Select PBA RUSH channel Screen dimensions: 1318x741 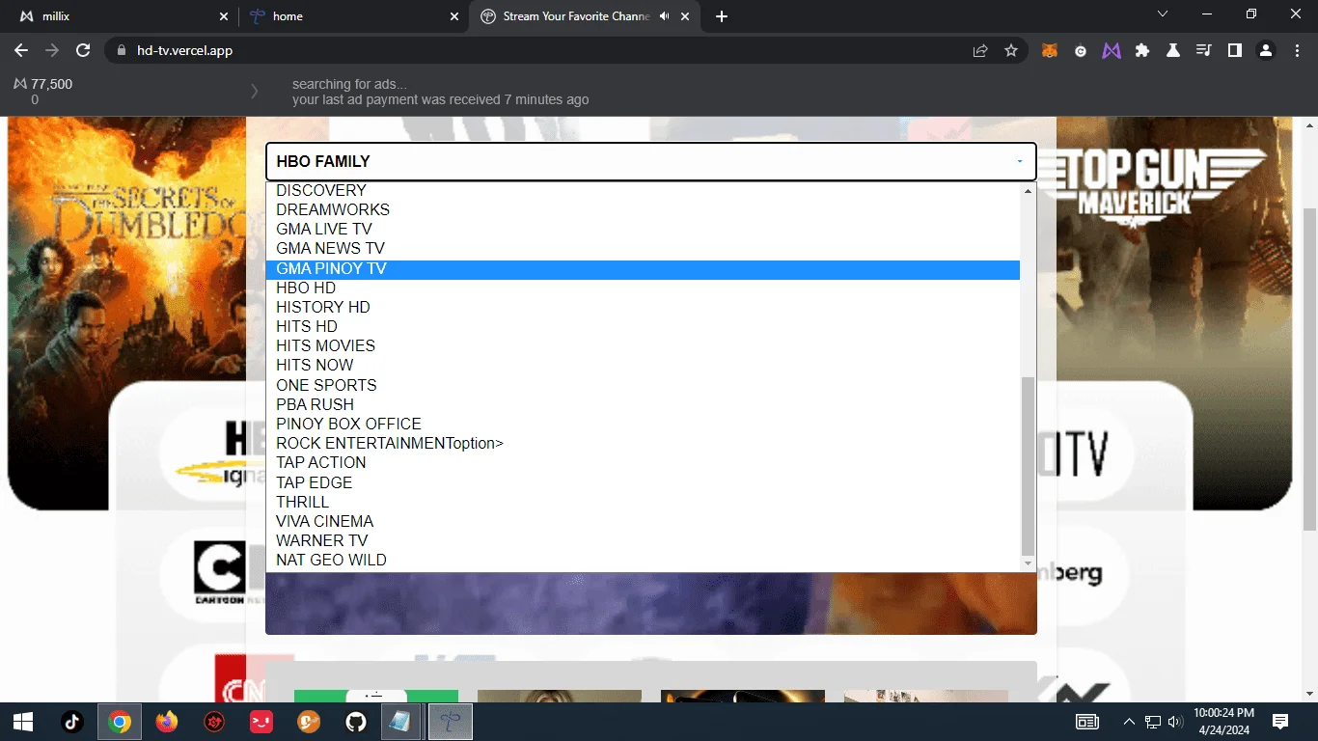click(643, 404)
